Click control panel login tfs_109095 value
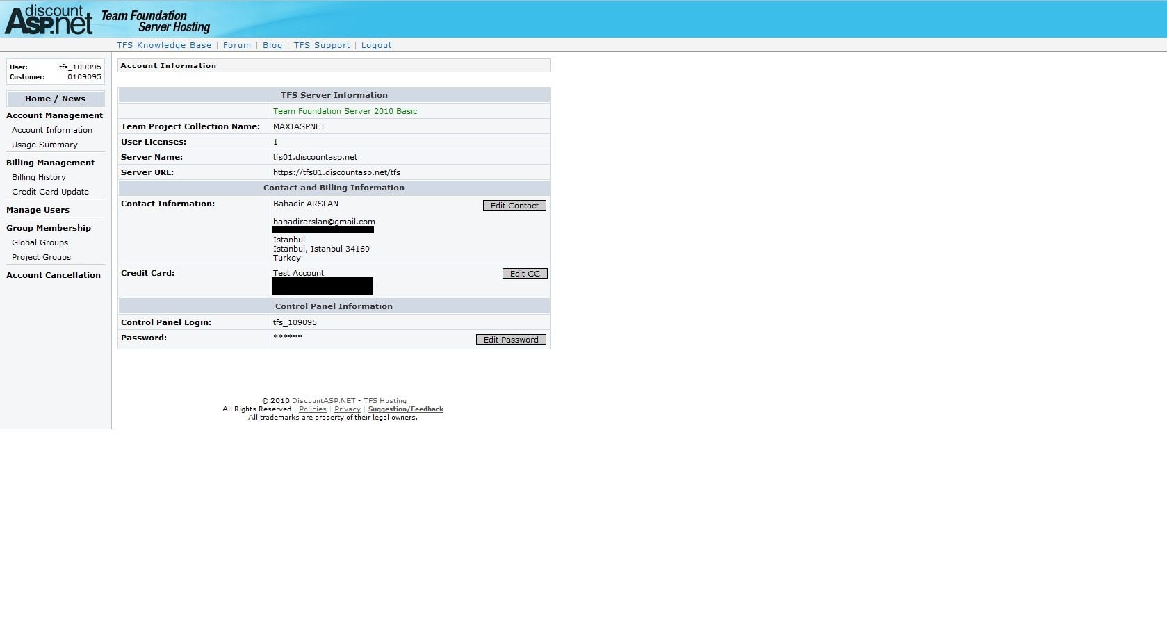Screen dimensions: 1167x642 pos(295,322)
